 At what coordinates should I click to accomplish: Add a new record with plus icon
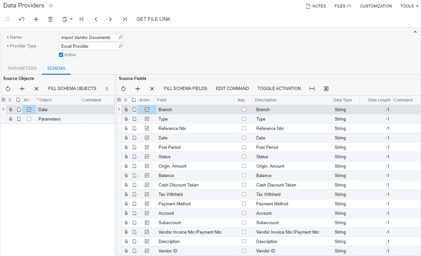tap(36, 19)
